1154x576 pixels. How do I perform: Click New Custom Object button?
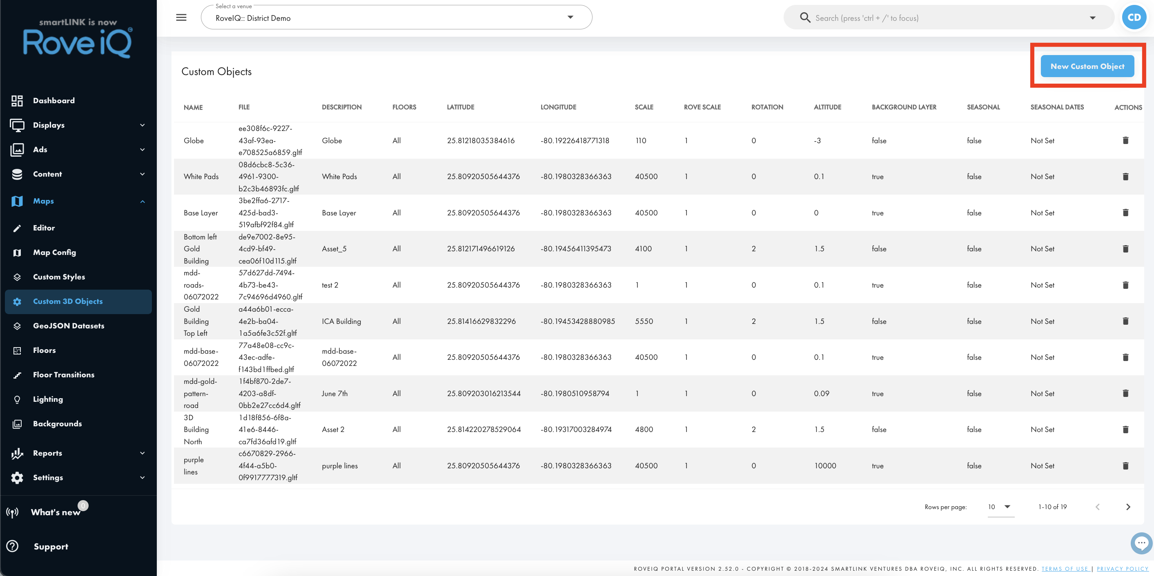pyautogui.click(x=1087, y=66)
